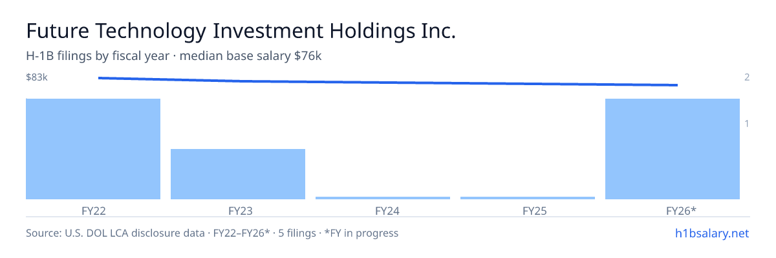Click the FY26* filings bar
776x258 pixels.
[673, 149]
